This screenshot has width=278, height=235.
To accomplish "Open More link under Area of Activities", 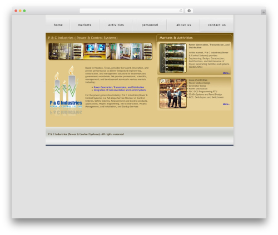I will click(x=226, y=104).
